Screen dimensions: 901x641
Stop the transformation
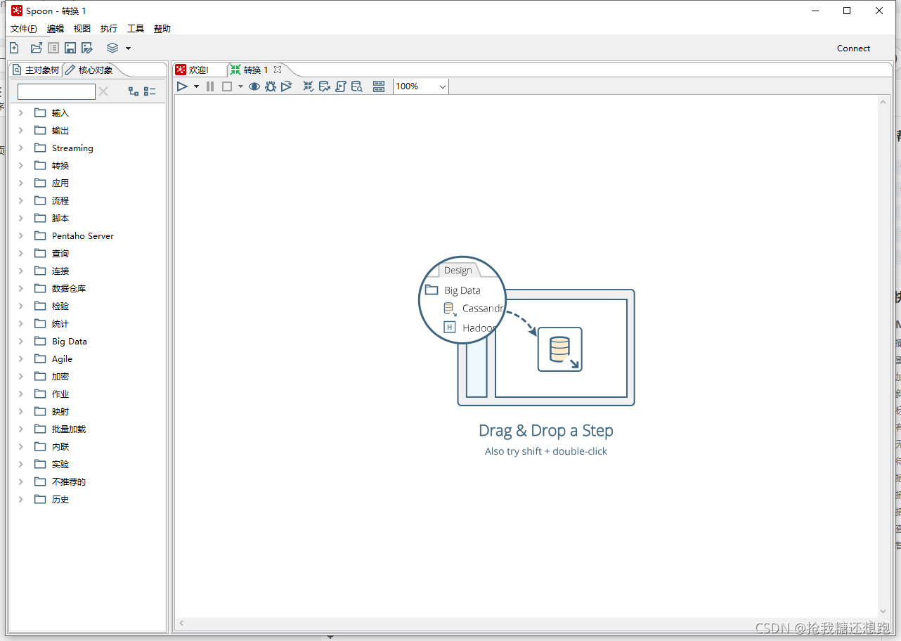pyautogui.click(x=227, y=86)
